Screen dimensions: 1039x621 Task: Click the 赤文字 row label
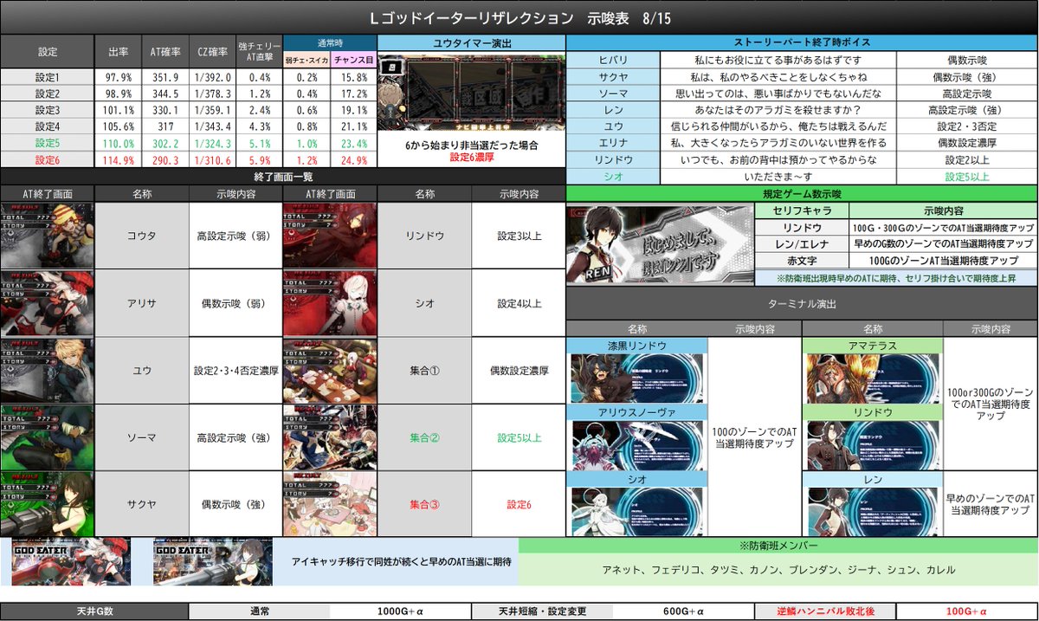click(x=802, y=261)
